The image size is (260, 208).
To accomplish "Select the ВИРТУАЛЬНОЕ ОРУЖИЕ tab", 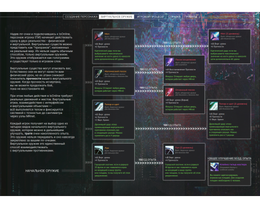I will pyautogui.click(x=116, y=17).
